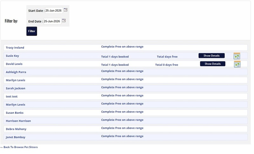Click the 'Start Date :' label
This screenshot has height=154, width=254.
[x=37, y=11]
